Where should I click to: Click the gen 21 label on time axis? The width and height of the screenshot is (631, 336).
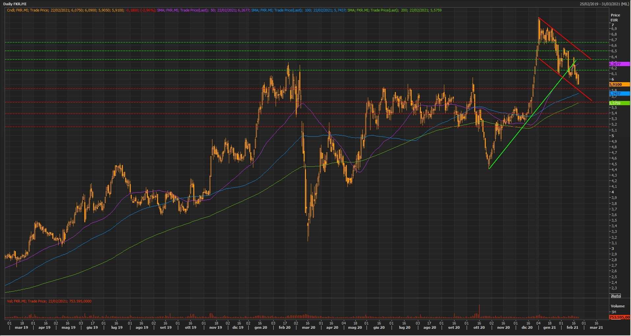(549, 327)
